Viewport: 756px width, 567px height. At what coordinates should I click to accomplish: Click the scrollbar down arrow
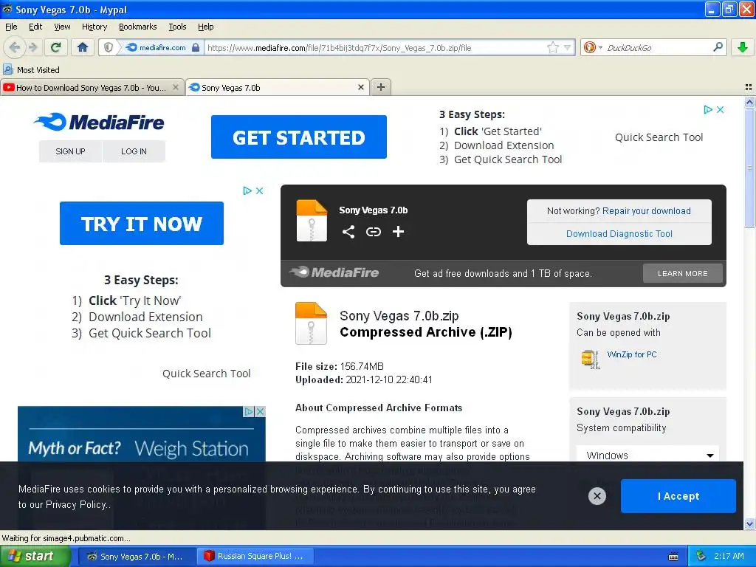pyautogui.click(x=749, y=524)
